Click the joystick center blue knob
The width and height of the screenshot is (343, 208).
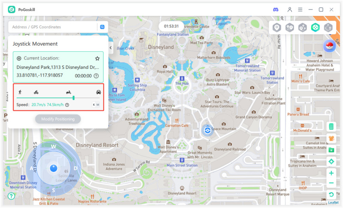[54, 168]
